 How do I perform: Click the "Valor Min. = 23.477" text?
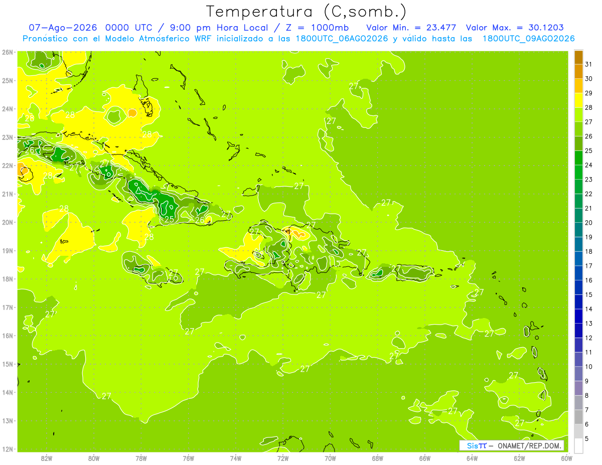pos(412,28)
